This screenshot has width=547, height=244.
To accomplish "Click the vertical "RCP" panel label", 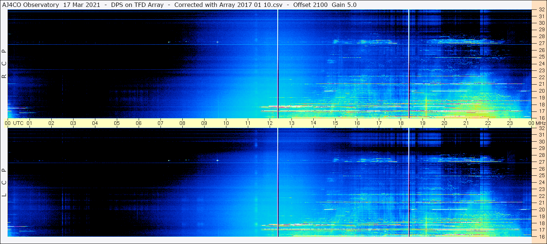I will [x=4, y=64].
